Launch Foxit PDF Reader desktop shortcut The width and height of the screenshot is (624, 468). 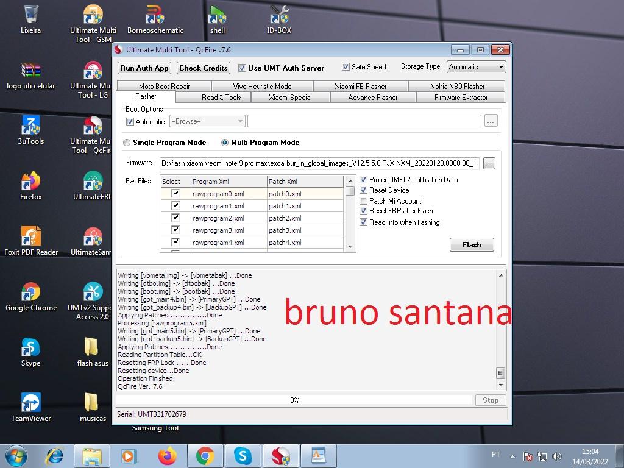(x=30, y=241)
